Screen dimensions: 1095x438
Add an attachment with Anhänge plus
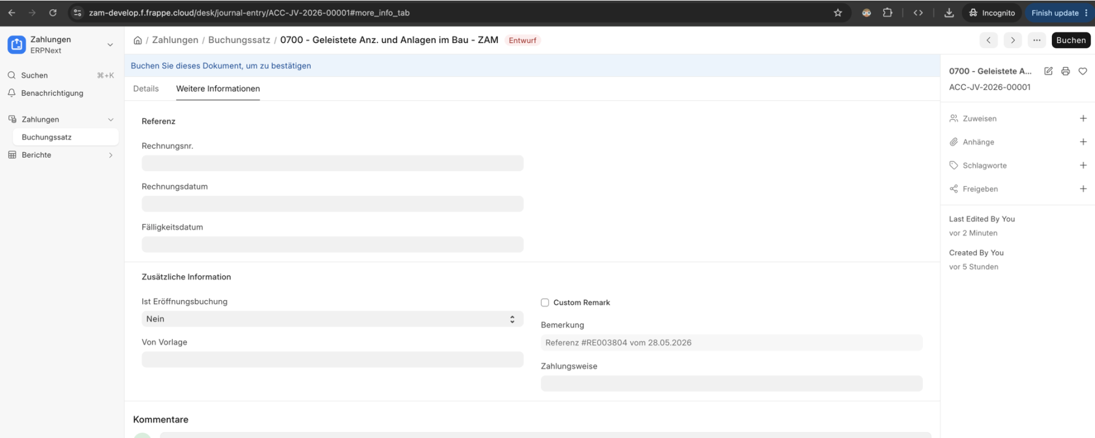point(1083,142)
